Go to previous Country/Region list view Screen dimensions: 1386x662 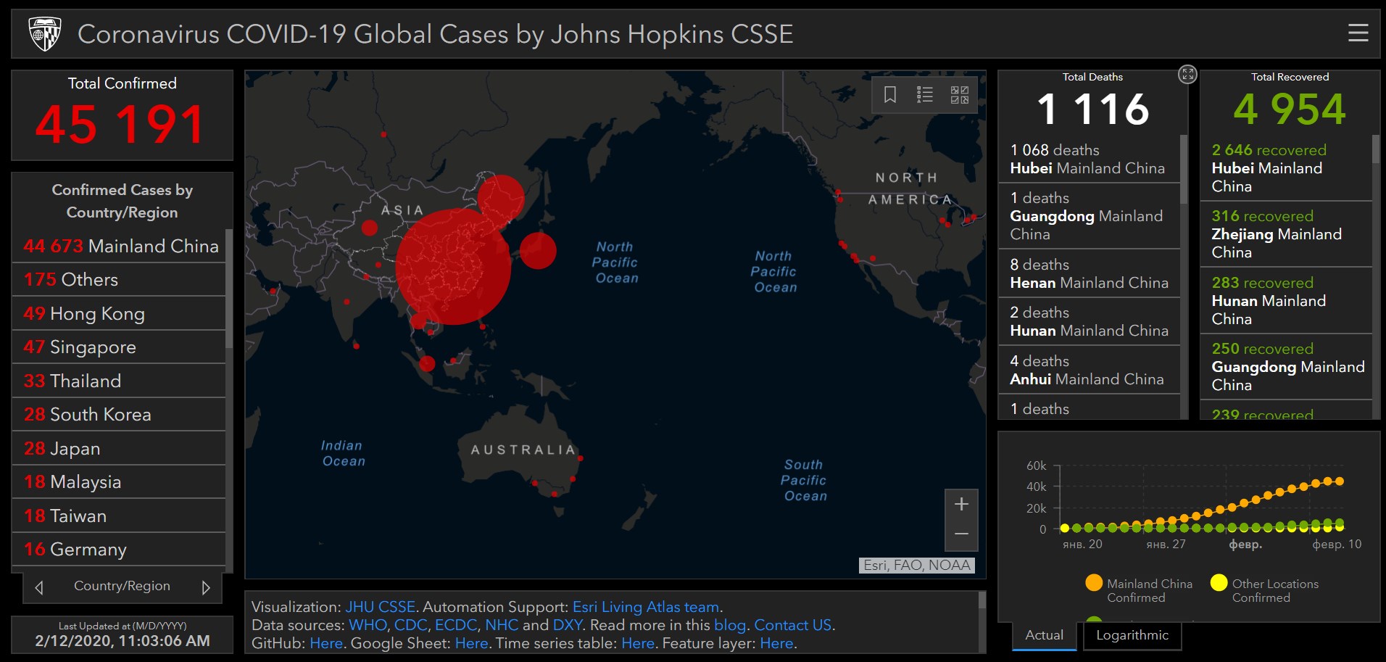(x=39, y=587)
